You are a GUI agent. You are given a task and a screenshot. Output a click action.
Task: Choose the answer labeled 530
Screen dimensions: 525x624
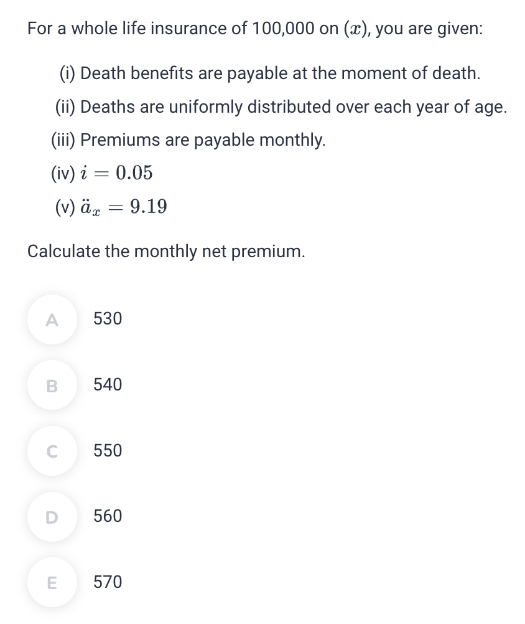[x=106, y=319]
